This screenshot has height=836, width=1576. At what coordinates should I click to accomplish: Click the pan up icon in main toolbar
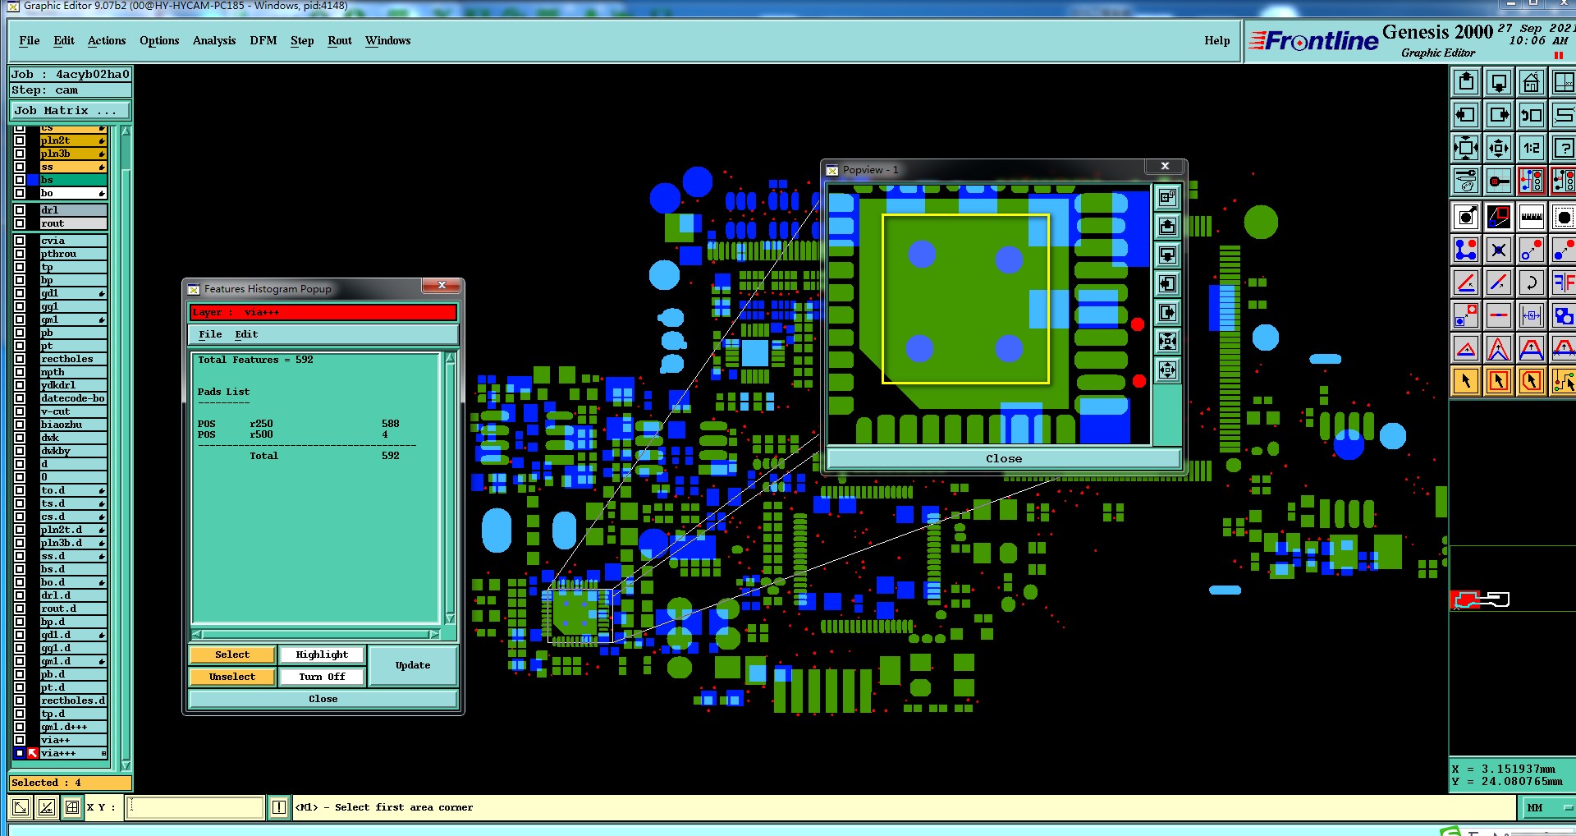1466,83
